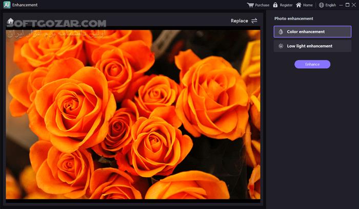Click the home icon above the photo
The height and width of the screenshot is (209, 359).
[x=10, y=21]
